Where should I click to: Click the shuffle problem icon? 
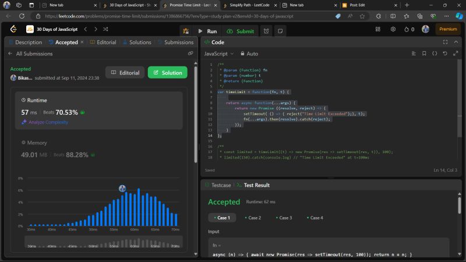pyautogui.click(x=105, y=29)
